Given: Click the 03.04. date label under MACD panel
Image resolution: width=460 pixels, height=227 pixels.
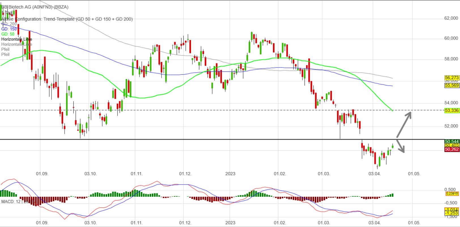Looking at the screenshot, I should pyautogui.click(x=374, y=223).
